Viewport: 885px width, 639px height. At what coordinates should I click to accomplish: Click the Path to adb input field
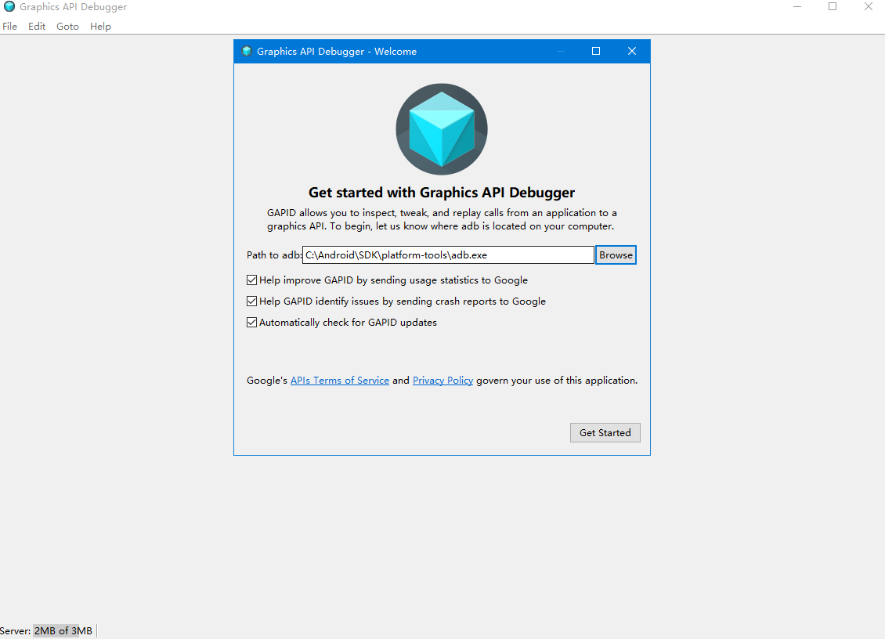pos(448,255)
